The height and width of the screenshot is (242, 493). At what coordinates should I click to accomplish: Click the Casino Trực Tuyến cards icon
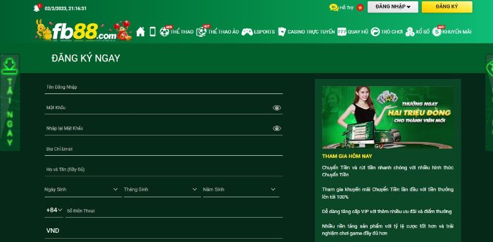click(282, 32)
